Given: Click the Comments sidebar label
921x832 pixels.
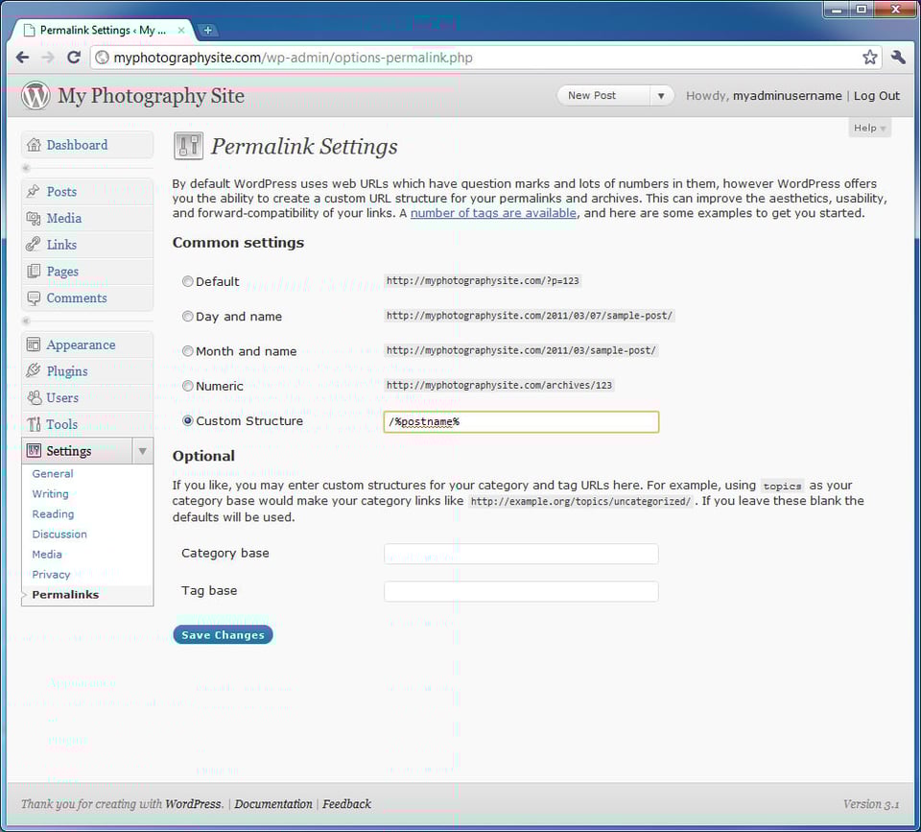Looking at the screenshot, I should tap(77, 297).
